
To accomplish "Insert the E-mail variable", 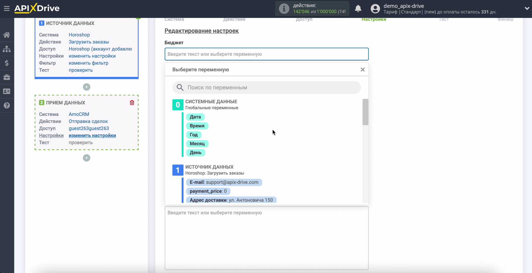I will pyautogui.click(x=224, y=182).
